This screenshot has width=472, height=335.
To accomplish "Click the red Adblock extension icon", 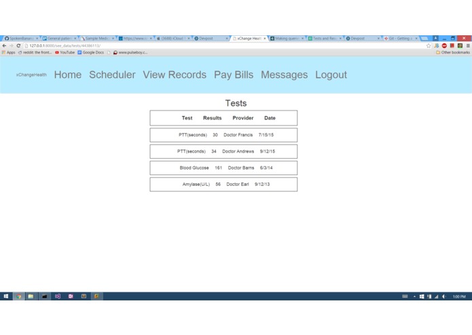I will pos(444,45).
